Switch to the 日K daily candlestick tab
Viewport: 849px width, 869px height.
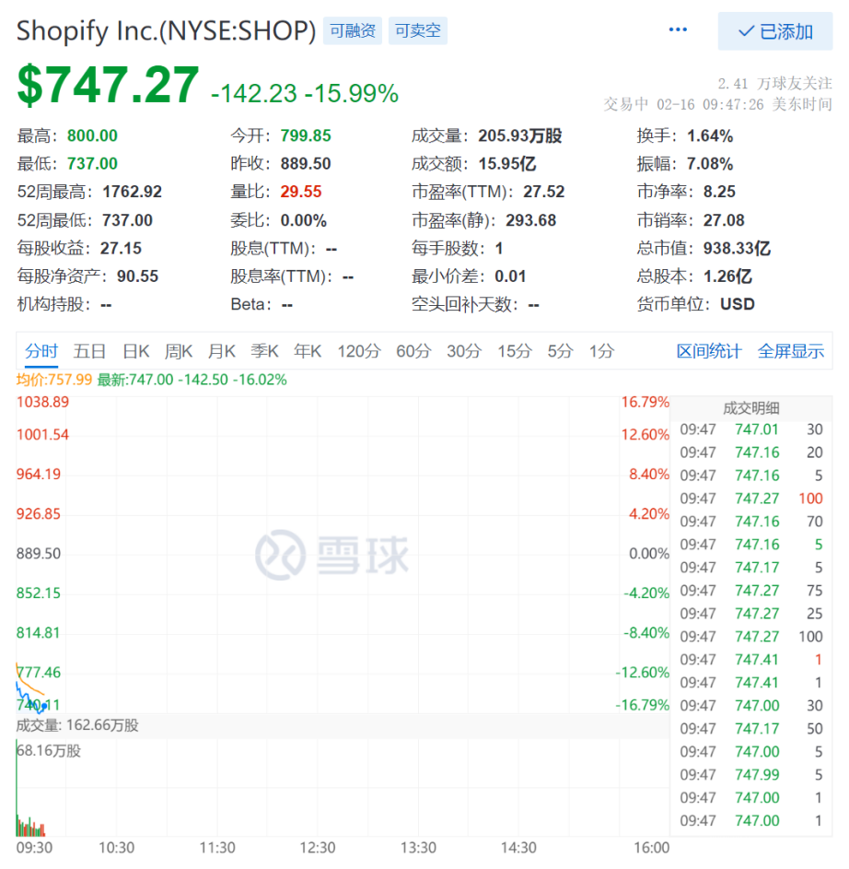pos(135,351)
